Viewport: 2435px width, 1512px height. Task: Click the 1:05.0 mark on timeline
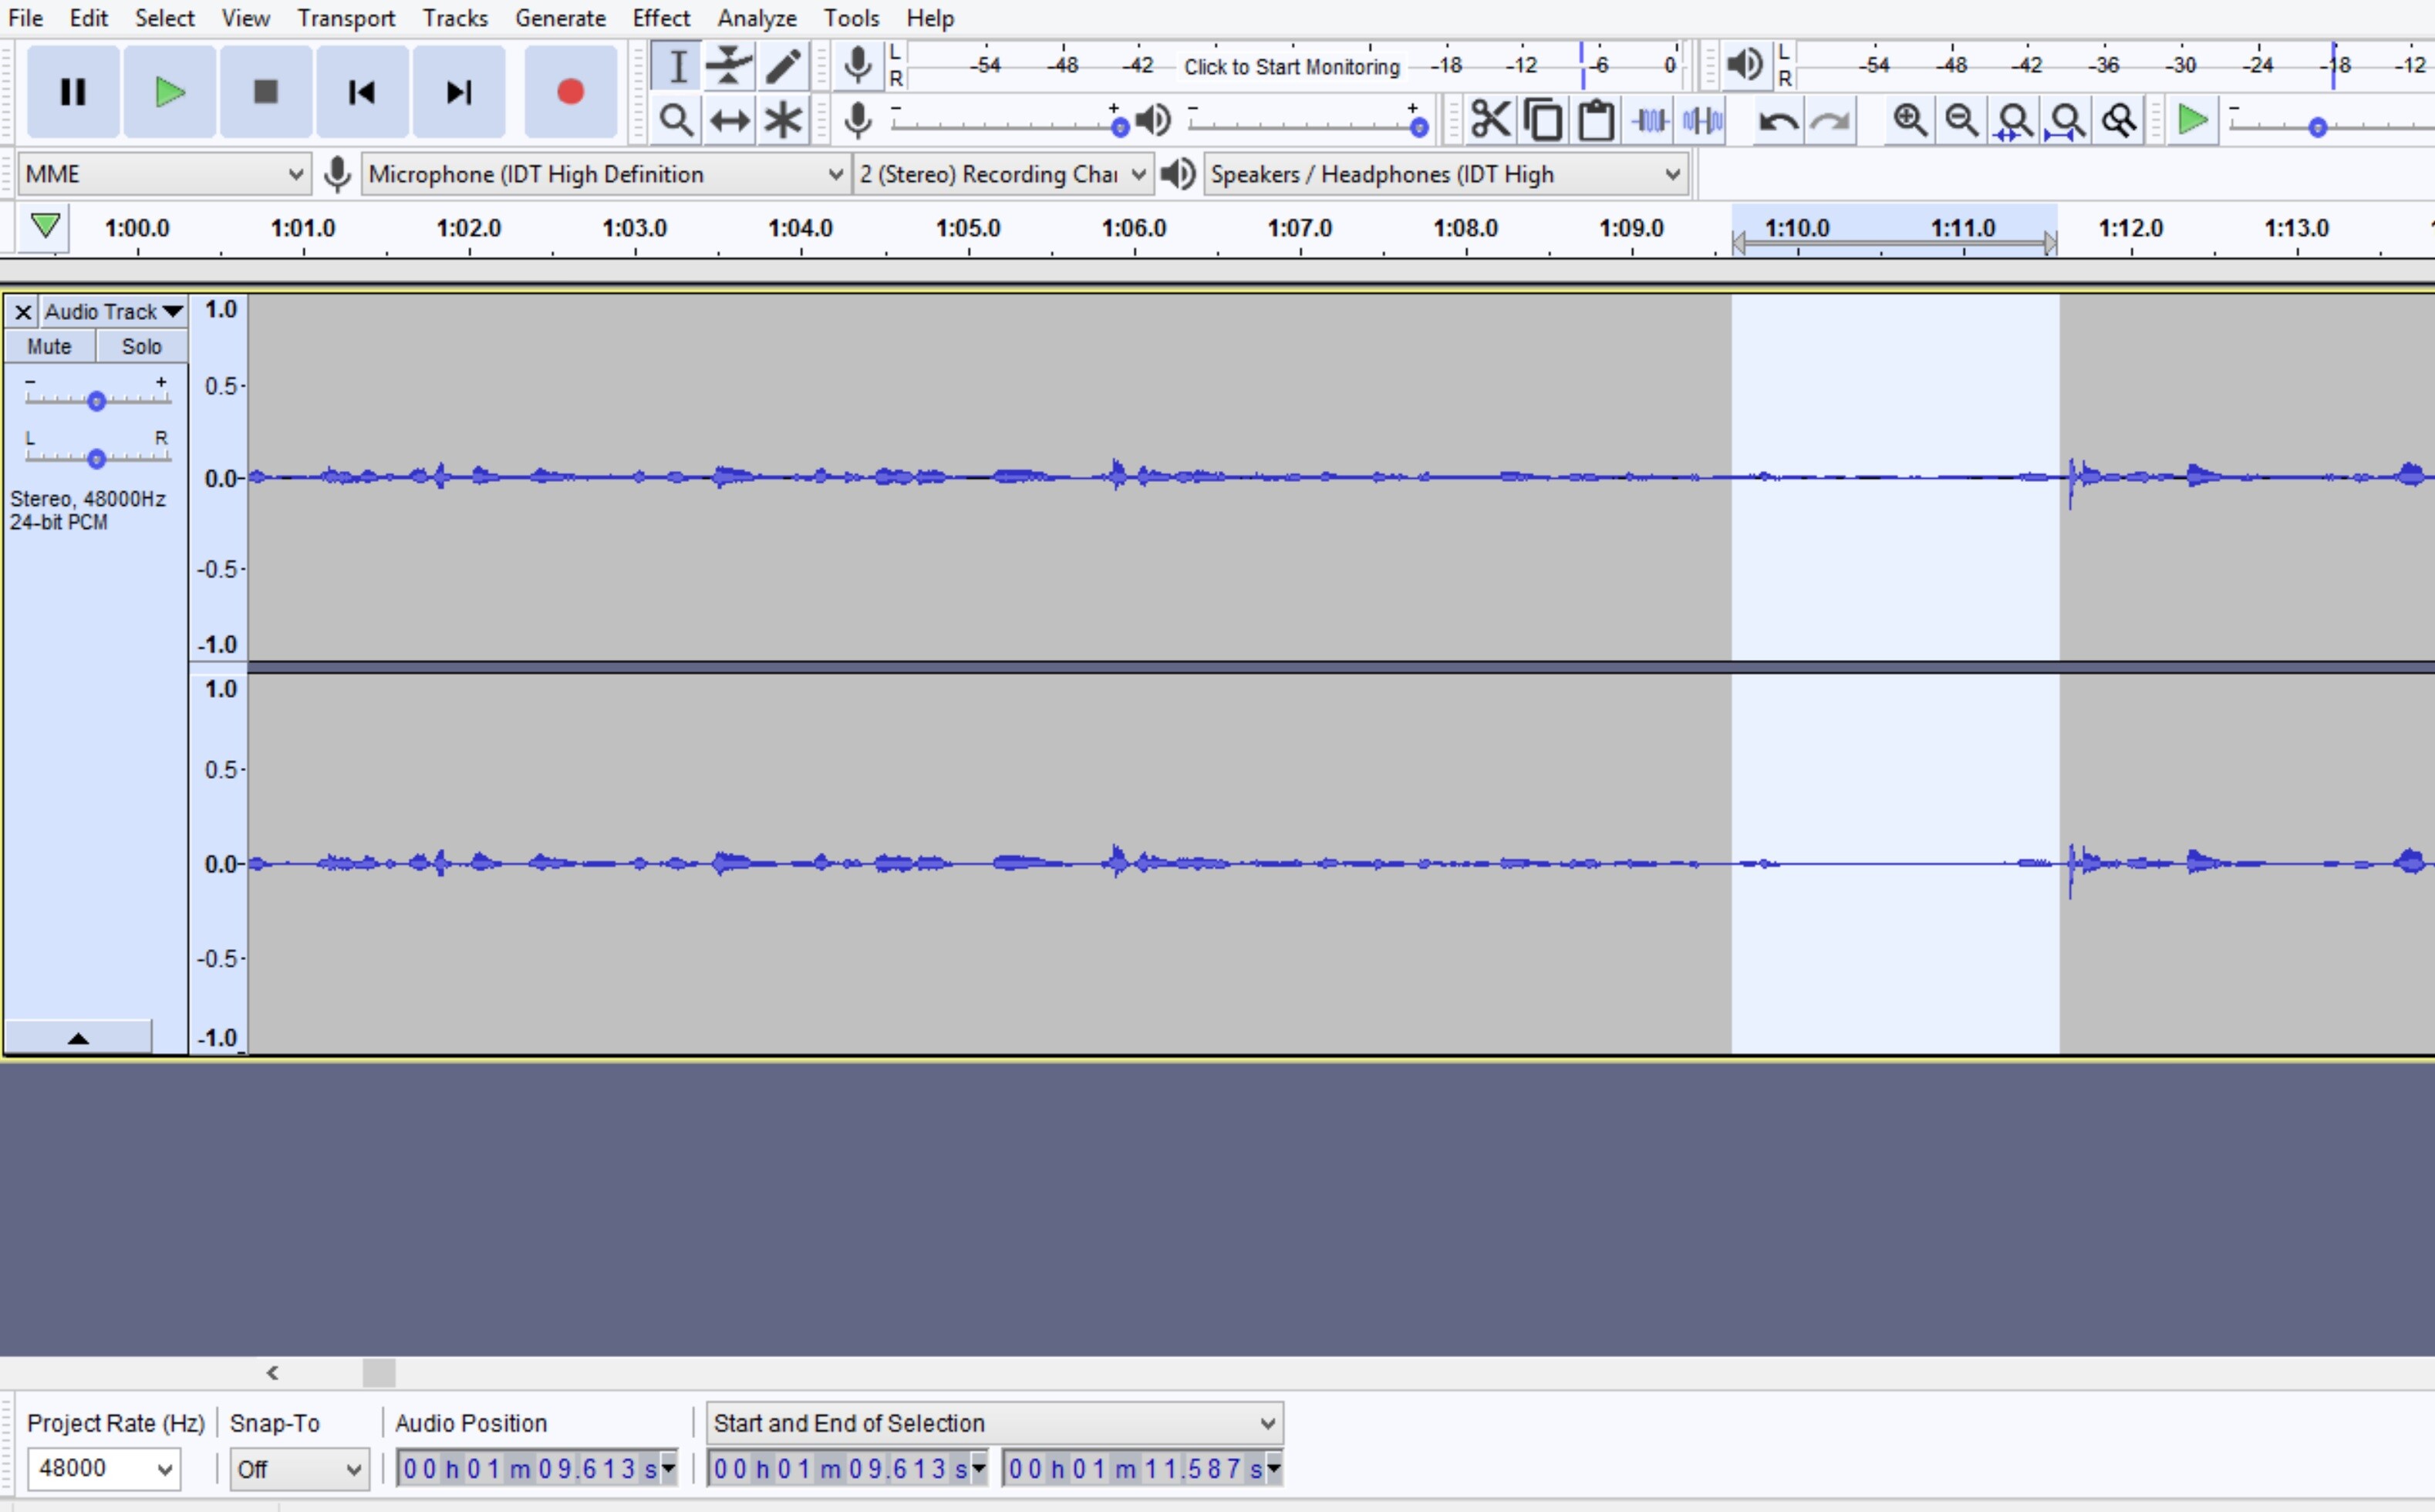[967, 228]
